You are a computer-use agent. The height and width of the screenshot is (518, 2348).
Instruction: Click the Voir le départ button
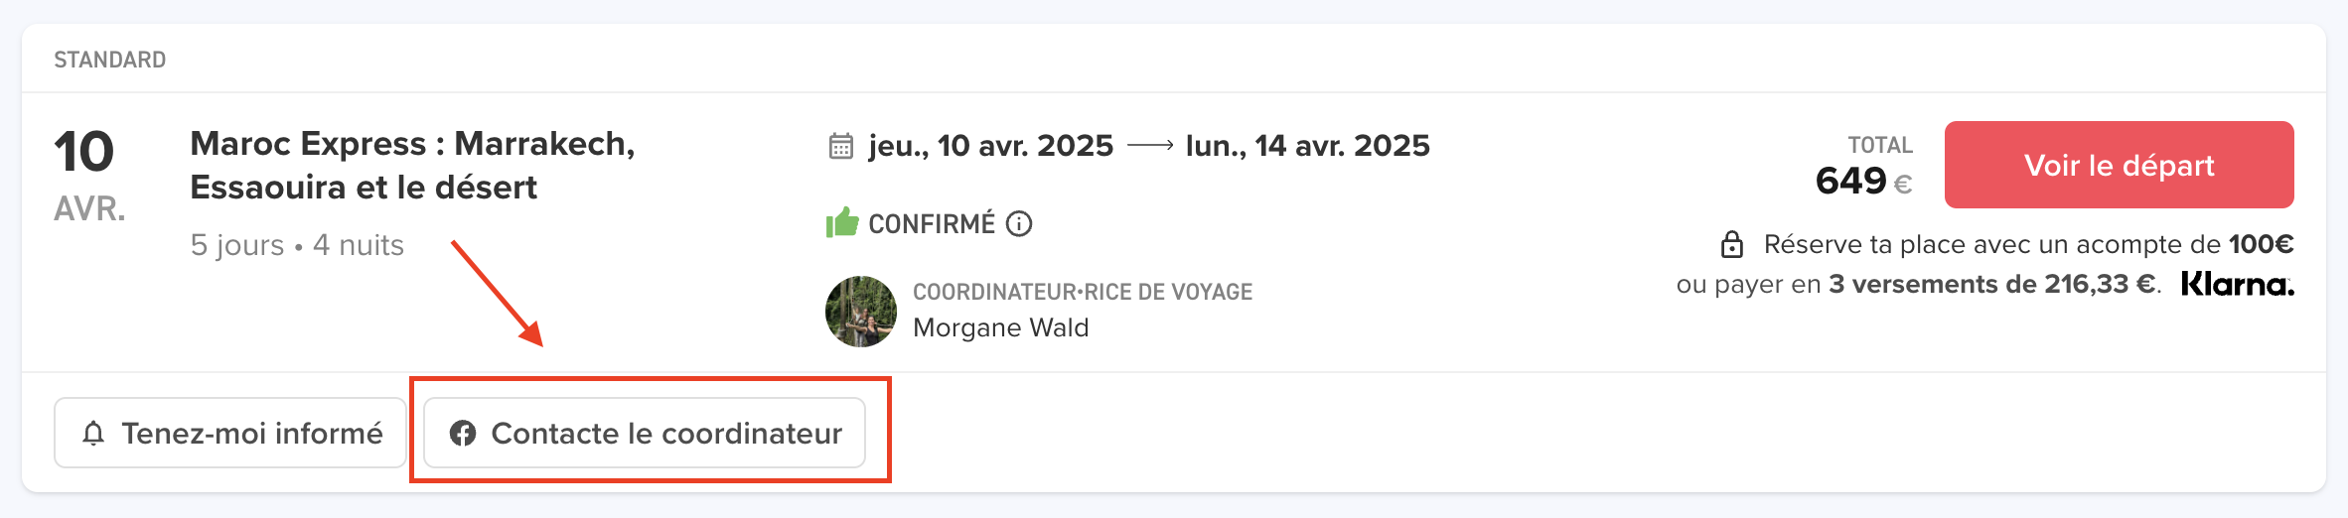(x=2120, y=165)
